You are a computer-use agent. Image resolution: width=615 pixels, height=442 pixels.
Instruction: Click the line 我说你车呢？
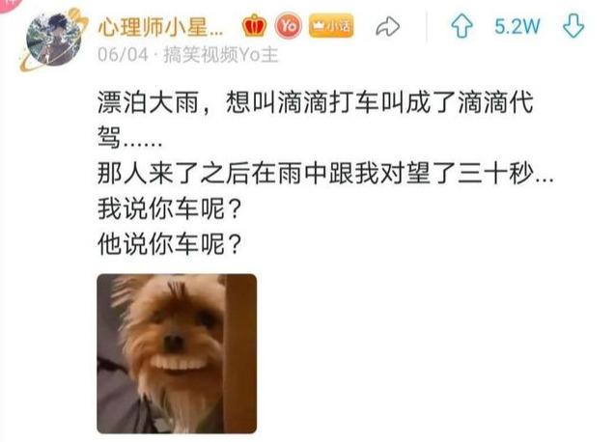(x=170, y=208)
